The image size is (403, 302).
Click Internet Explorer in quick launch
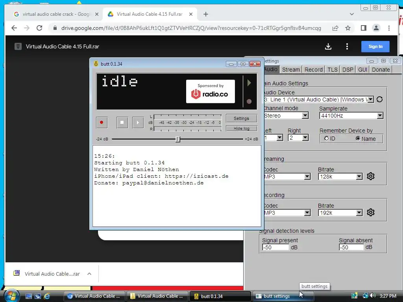click(x=47, y=296)
